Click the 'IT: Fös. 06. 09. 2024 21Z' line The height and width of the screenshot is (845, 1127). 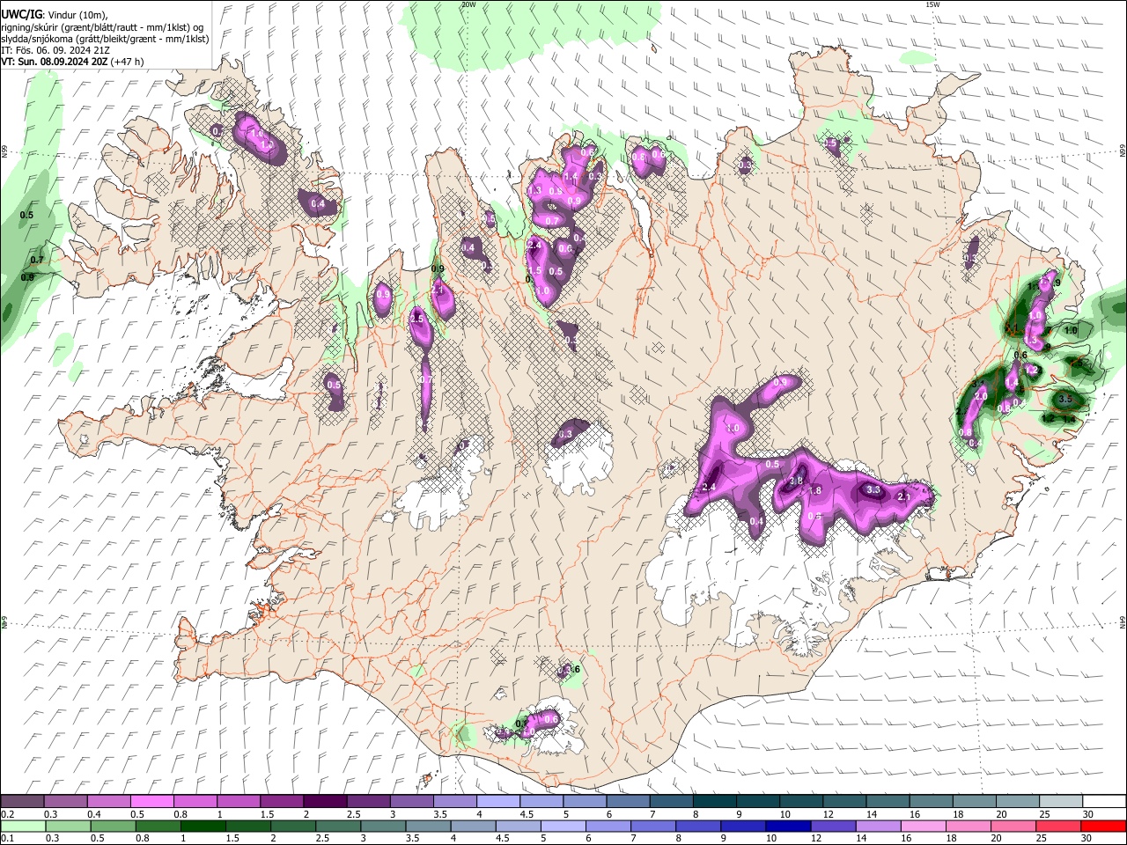tap(55, 50)
